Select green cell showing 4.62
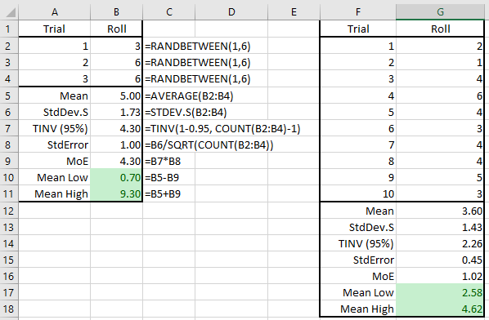 pyautogui.click(x=440, y=309)
